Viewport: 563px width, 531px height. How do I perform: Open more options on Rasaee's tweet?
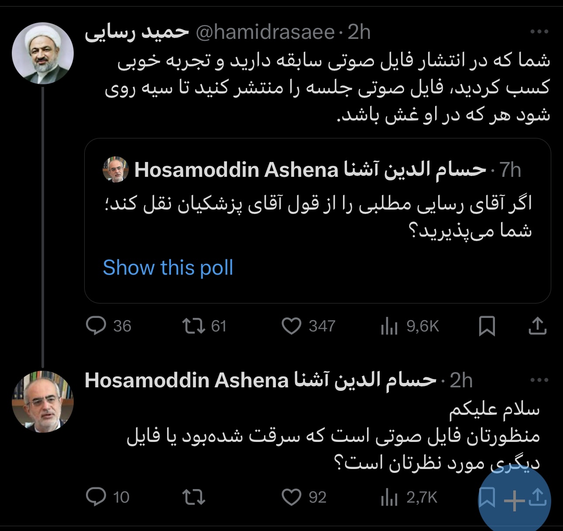539,32
